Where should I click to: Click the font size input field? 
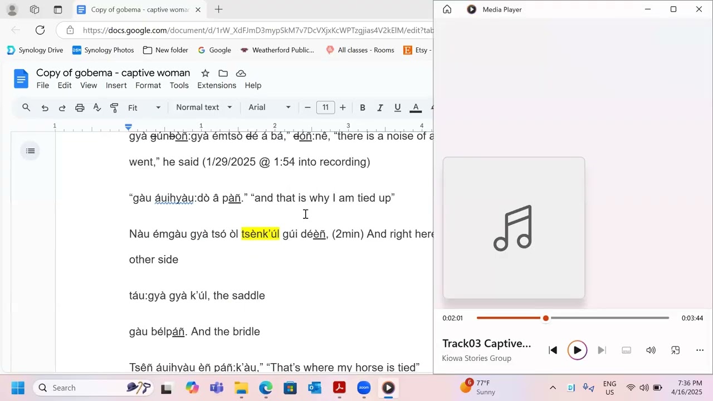pyautogui.click(x=325, y=107)
